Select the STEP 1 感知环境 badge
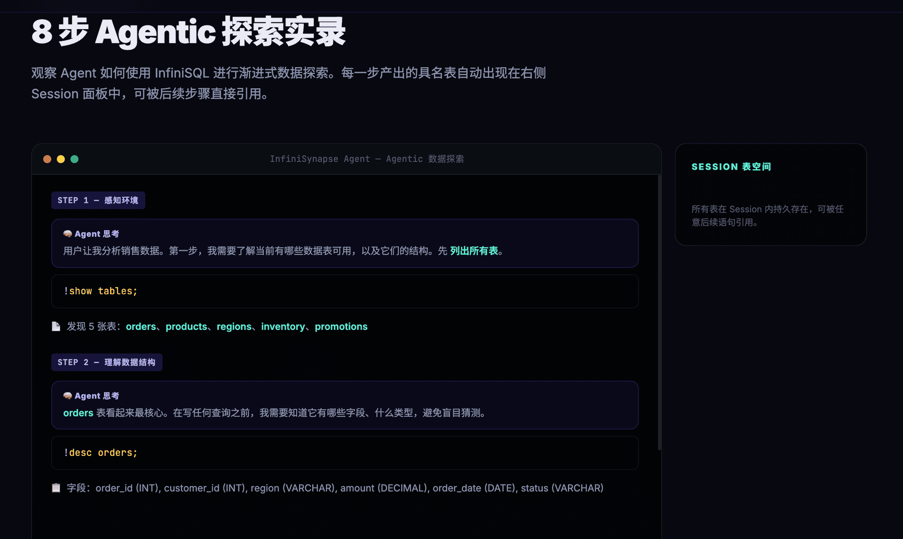 pyautogui.click(x=98, y=200)
